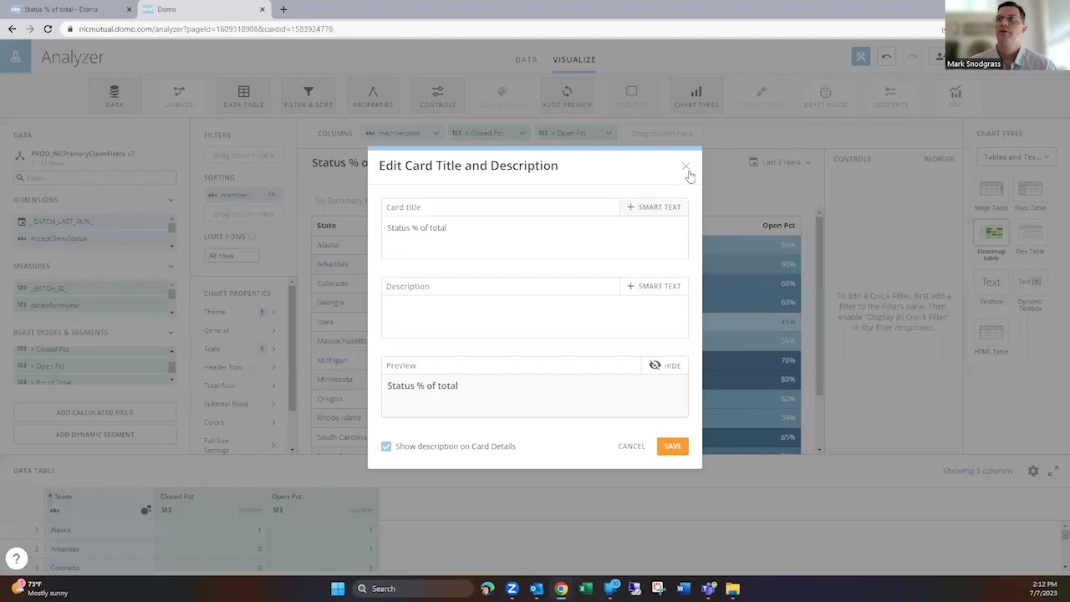The image size is (1070, 602).
Task: Open Zoom from the taskbar
Action: point(512,589)
